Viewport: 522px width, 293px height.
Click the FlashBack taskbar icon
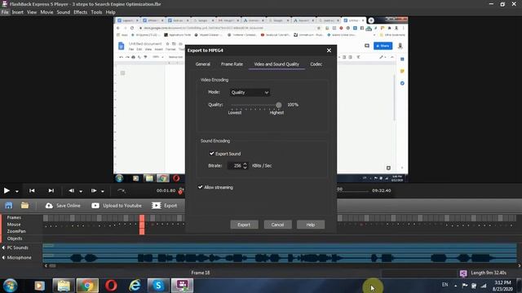[x=182, y=286]
